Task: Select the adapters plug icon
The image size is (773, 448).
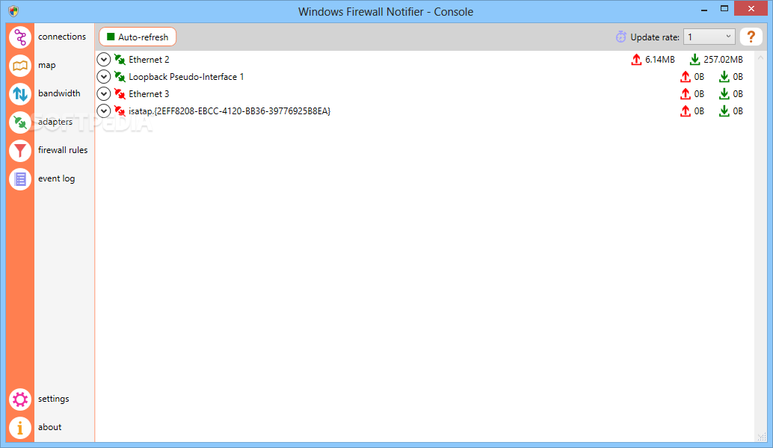Action: tap(20, 122)
